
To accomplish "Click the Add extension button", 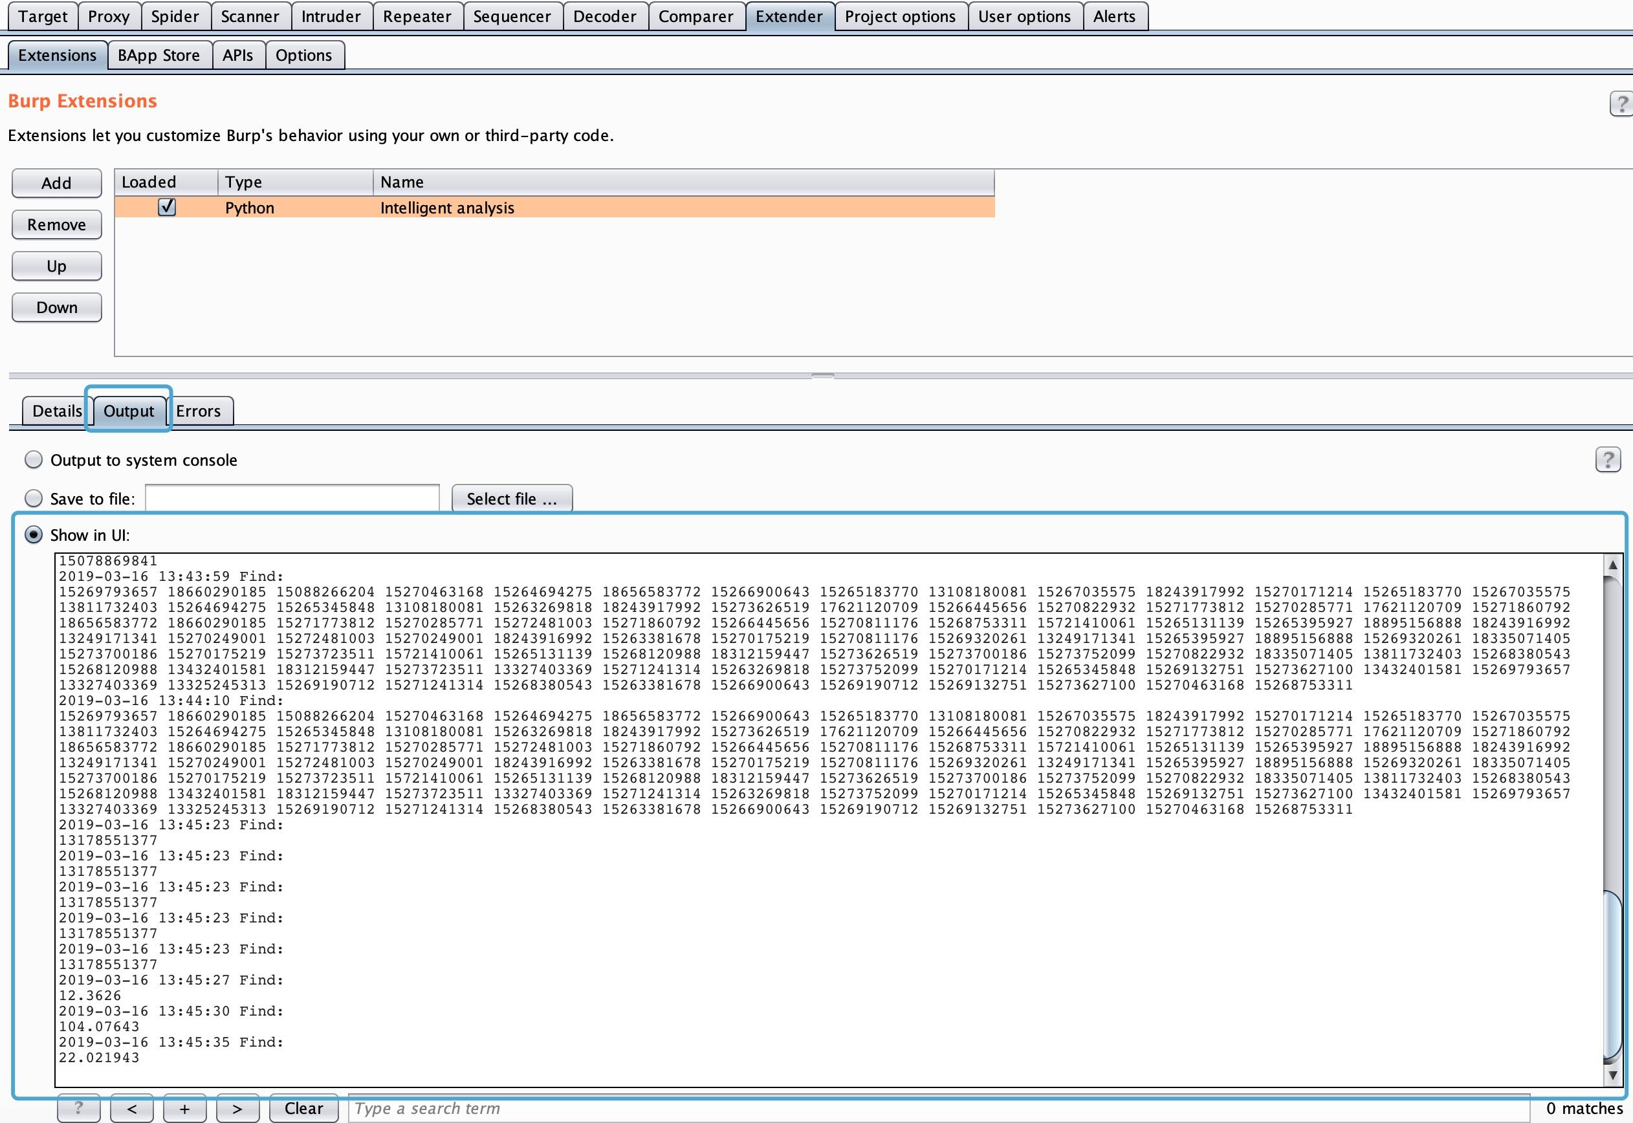I will pyautogui.click(x=57, y=183).
